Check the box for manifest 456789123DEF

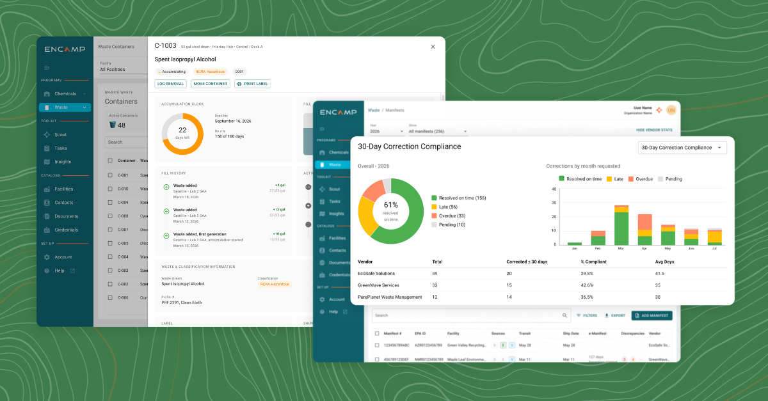point(376,359)
